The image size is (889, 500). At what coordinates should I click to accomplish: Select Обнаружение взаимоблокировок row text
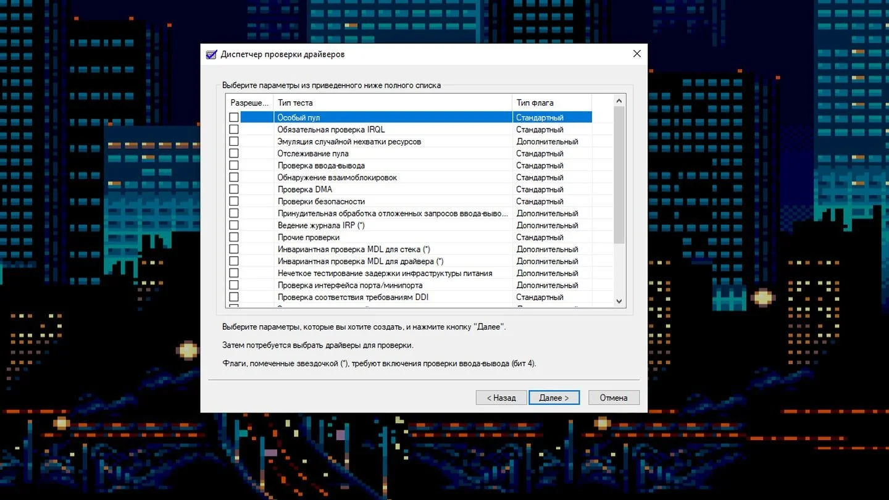click(x=337, y=177)
